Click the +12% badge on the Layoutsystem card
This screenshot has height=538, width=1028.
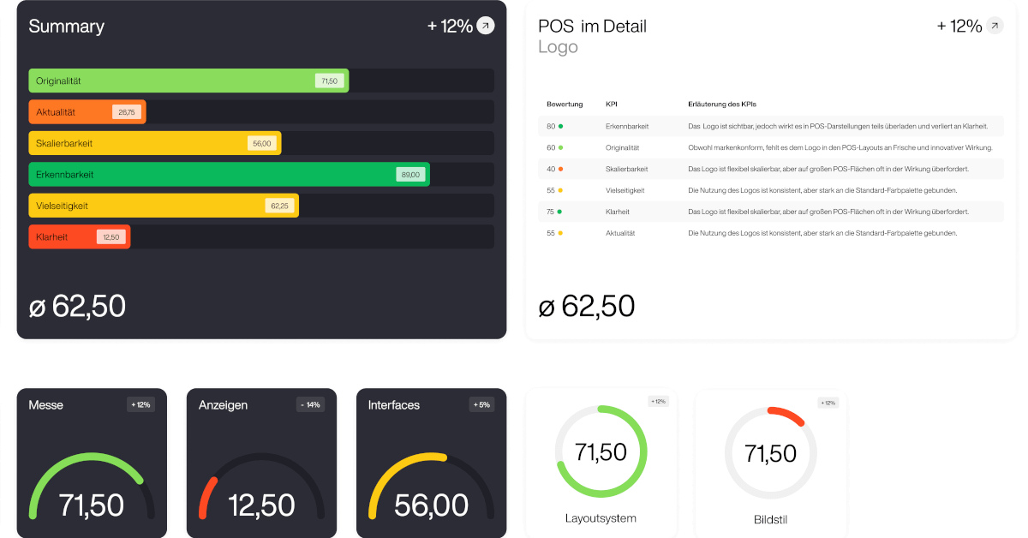(x=658, y=402)
